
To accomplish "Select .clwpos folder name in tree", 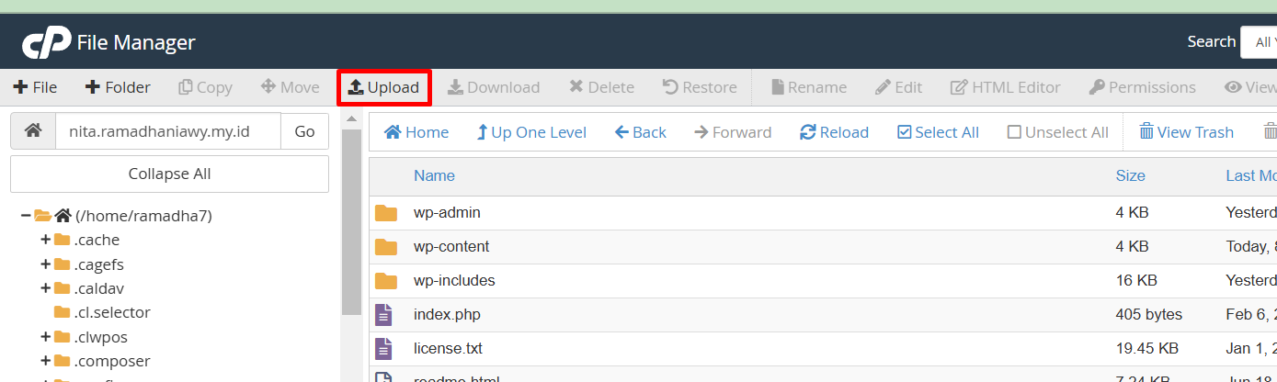I will 99,337.
